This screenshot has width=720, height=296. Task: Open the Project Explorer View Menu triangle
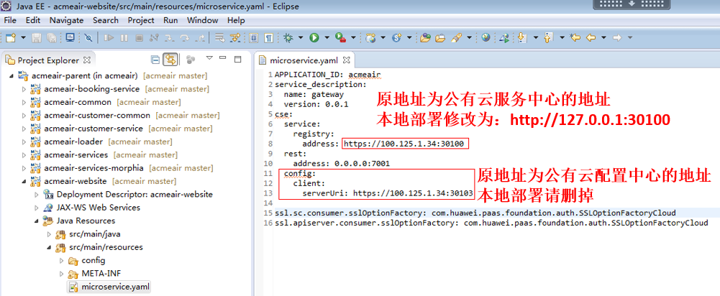209,59
